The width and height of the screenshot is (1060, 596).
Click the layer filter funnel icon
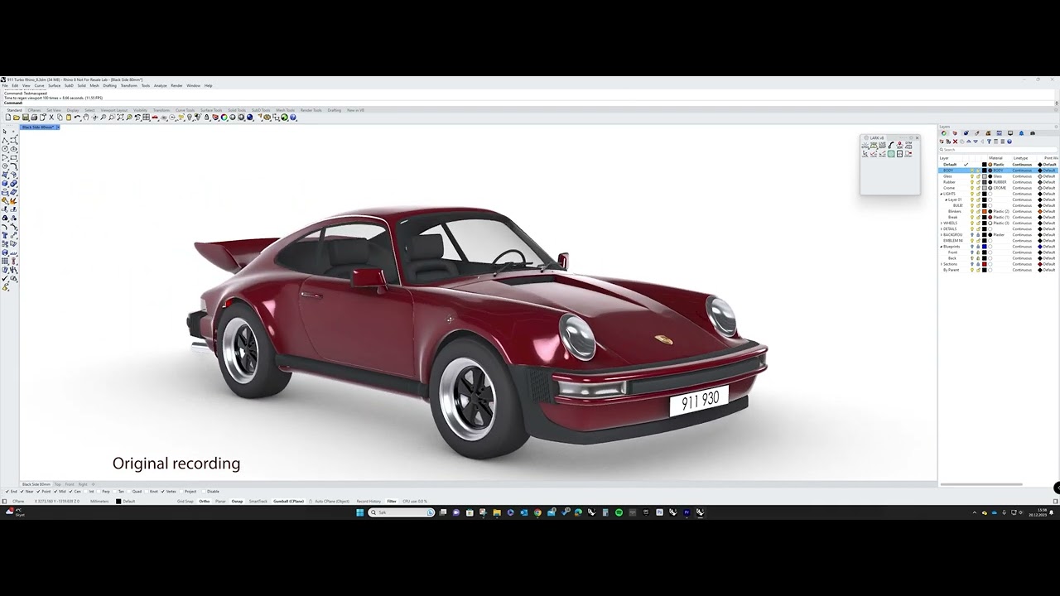[x=987, y=142]
